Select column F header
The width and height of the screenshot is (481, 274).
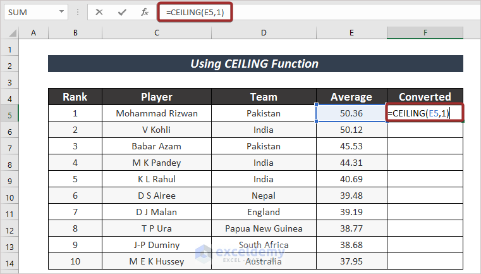[425, 33]
